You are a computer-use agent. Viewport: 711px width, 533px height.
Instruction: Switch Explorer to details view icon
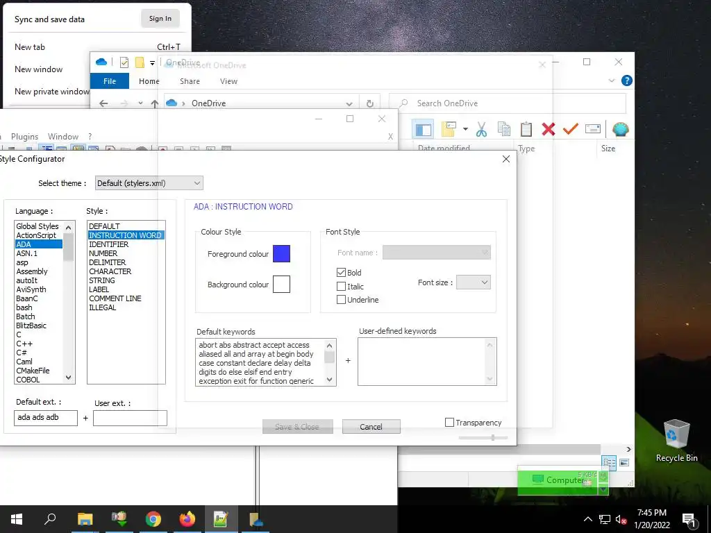pyautogui.click(x=609, y=463)
